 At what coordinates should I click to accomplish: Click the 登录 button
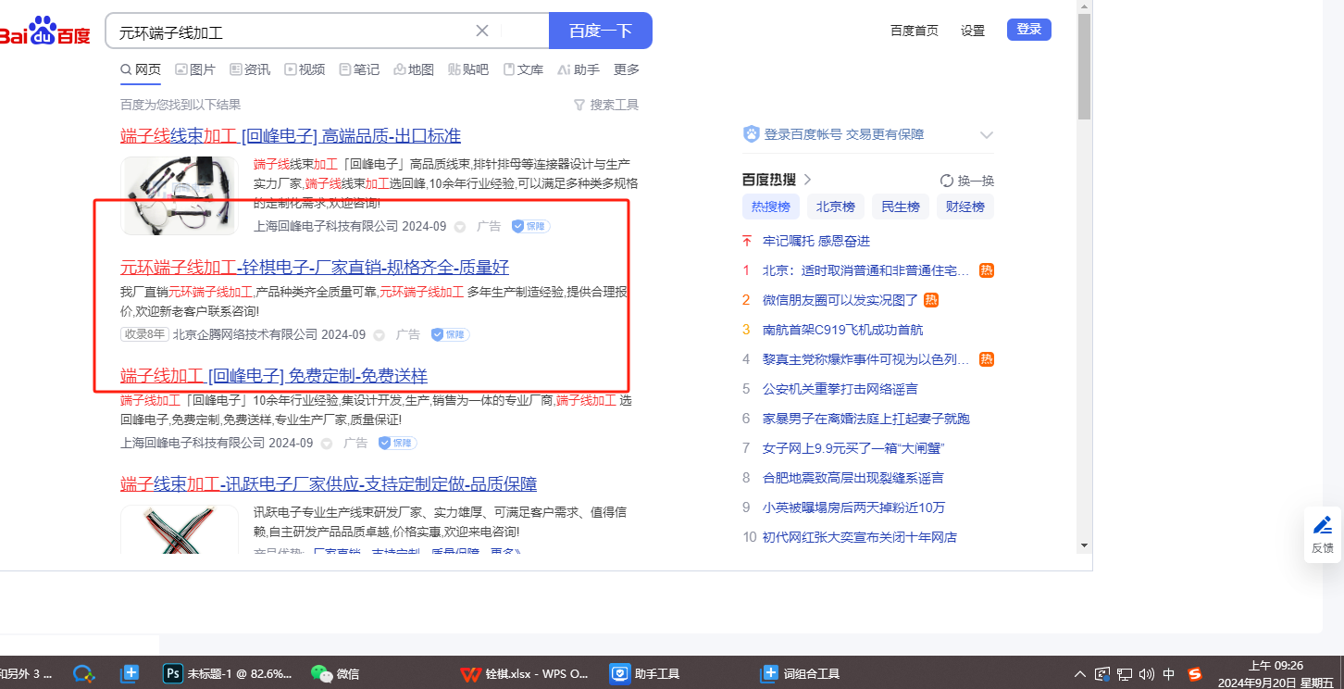point(1028,30)
